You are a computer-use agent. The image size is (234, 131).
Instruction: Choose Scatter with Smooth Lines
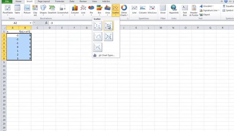point(98,36)
